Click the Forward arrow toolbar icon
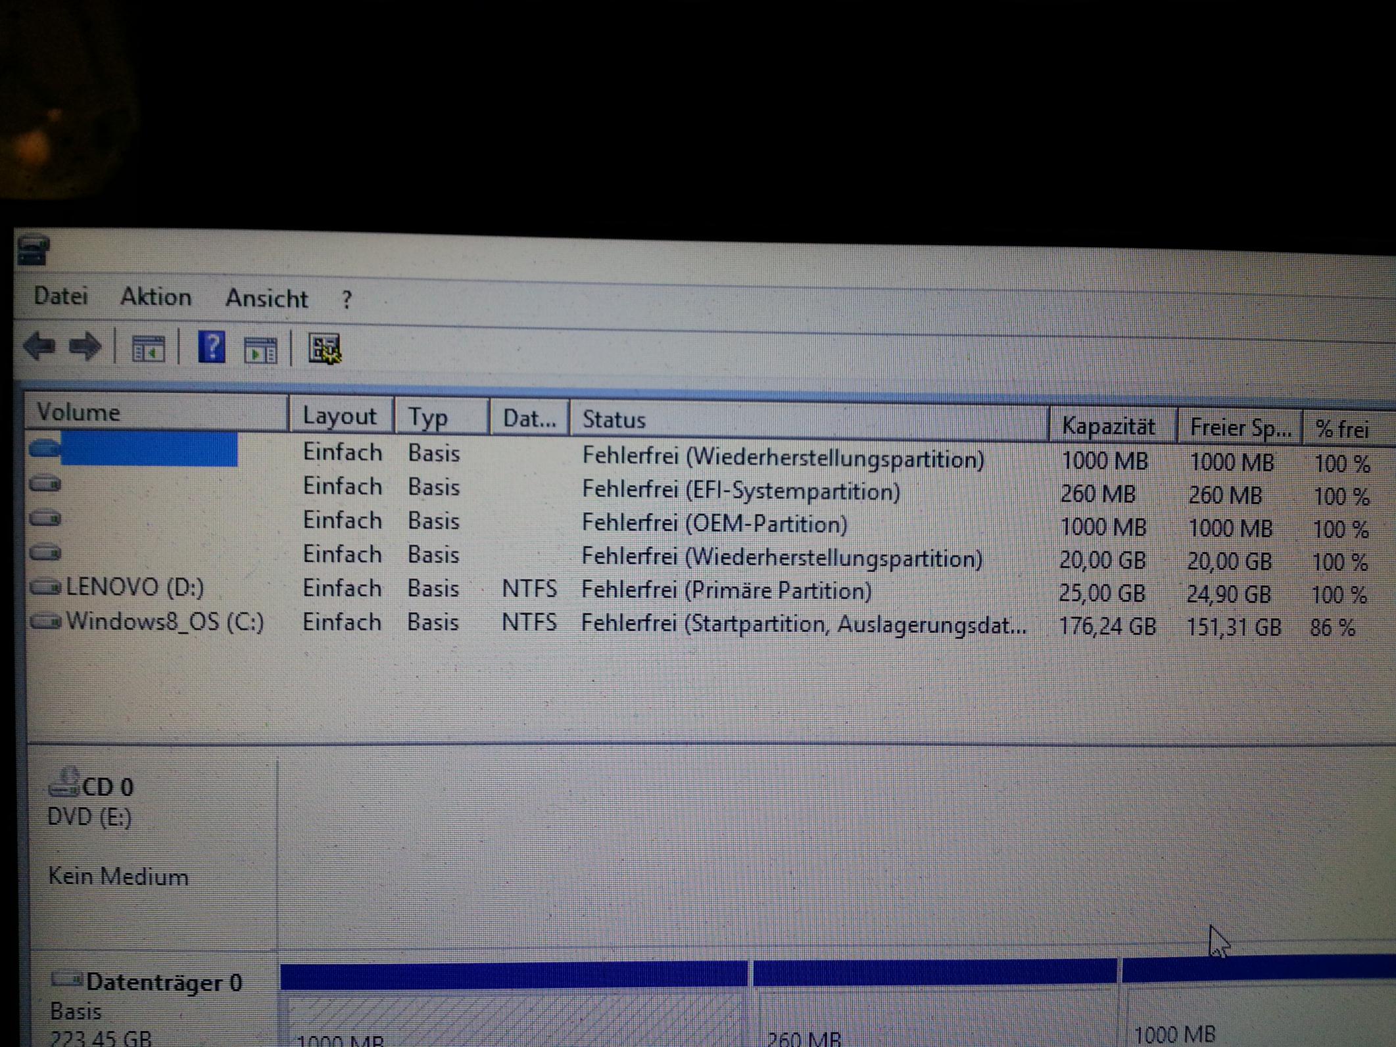The height and width of the screenshot is (1047, 1396). click(x=85, y=346)
